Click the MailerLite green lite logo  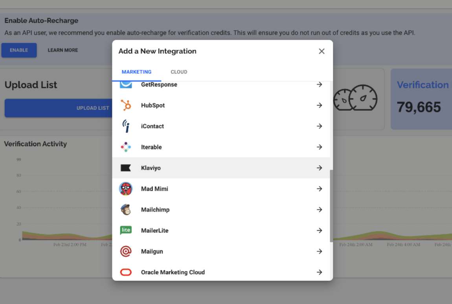(x=126, y=230)
